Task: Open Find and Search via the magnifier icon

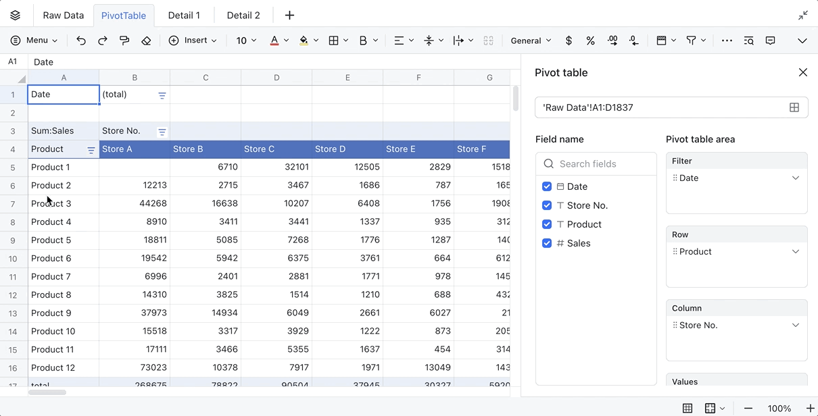Action: (x=748, y=41)
